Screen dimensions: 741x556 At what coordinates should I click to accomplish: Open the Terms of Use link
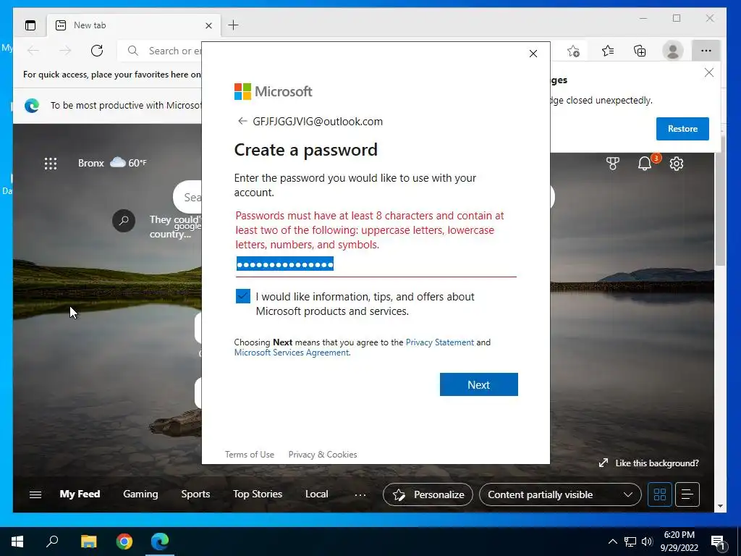[250, 455]
